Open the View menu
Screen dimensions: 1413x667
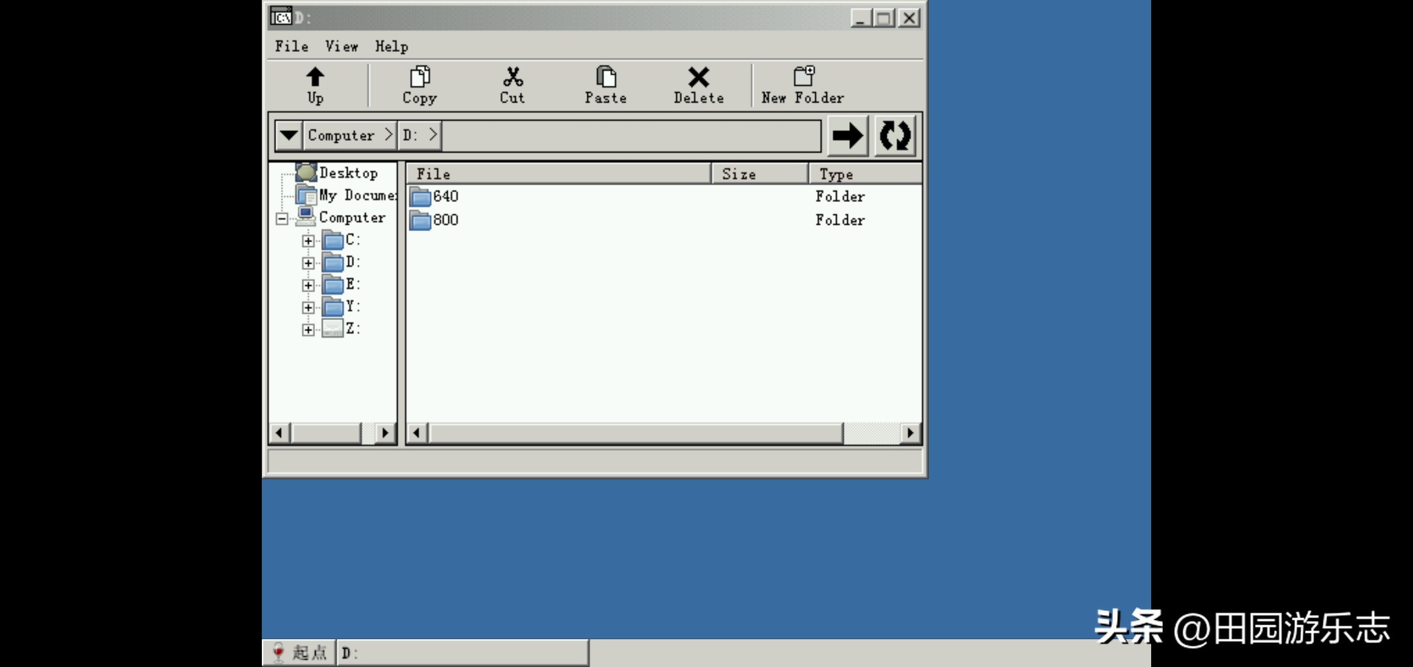pos(342,46)
